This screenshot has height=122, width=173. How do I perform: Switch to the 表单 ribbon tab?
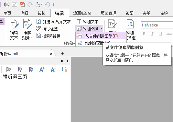[x=146, y=13]
